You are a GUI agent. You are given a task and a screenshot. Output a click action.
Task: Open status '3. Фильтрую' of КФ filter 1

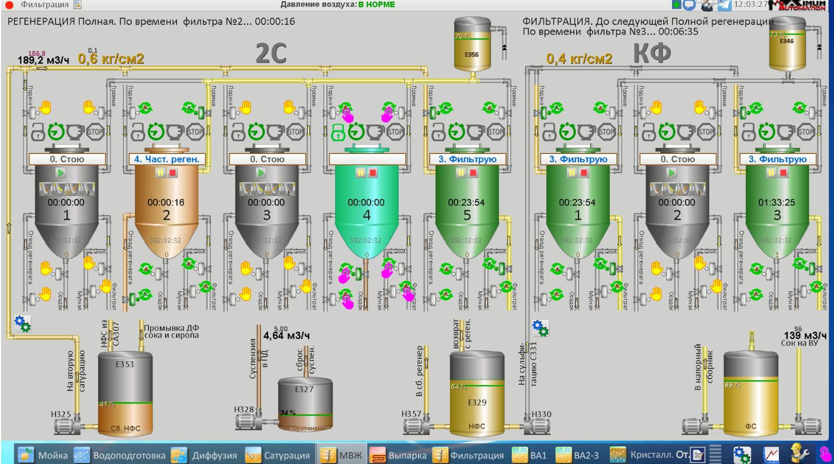pyautogui.click(x=578, y=159)
